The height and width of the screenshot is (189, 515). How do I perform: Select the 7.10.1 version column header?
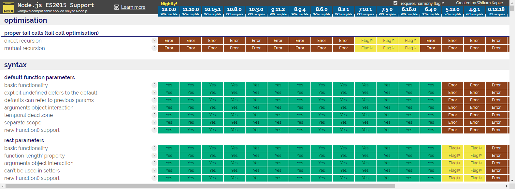(365, 11)
